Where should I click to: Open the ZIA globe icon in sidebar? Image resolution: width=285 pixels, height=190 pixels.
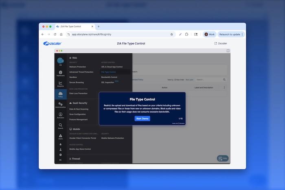click(61, 61)
